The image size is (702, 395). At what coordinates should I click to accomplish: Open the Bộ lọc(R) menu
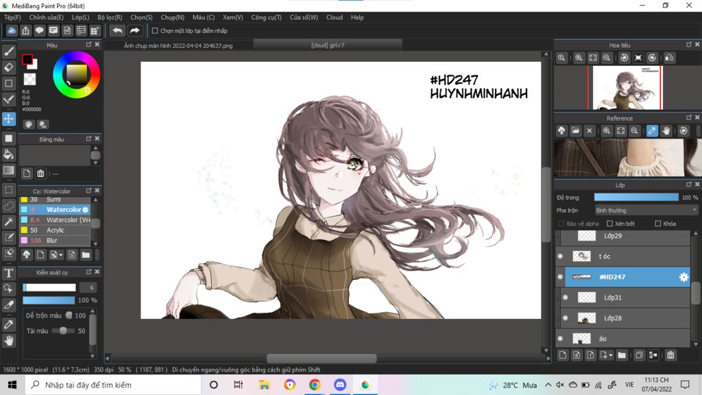110,17
